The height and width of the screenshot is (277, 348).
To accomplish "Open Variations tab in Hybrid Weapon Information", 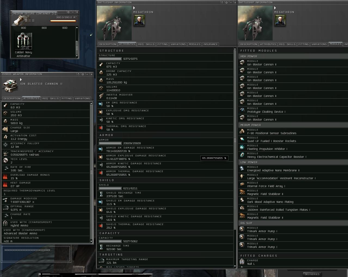I will click(x=82, y=98).
